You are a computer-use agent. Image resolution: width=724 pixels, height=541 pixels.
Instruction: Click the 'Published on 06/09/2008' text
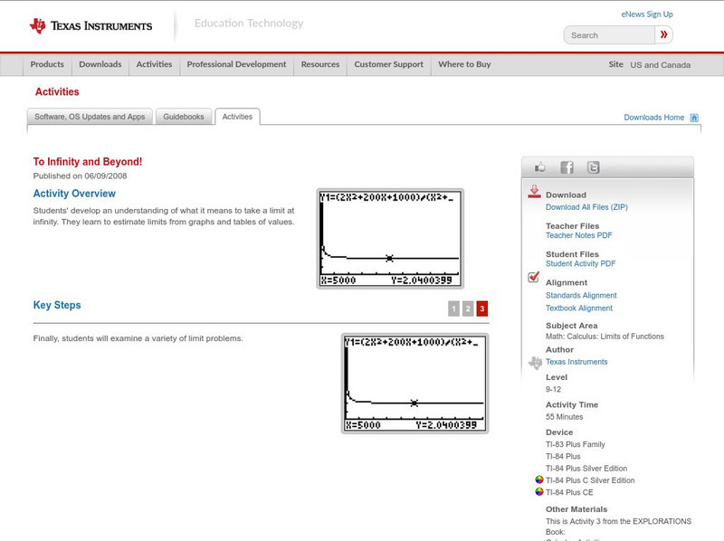(x=80, y=176)
